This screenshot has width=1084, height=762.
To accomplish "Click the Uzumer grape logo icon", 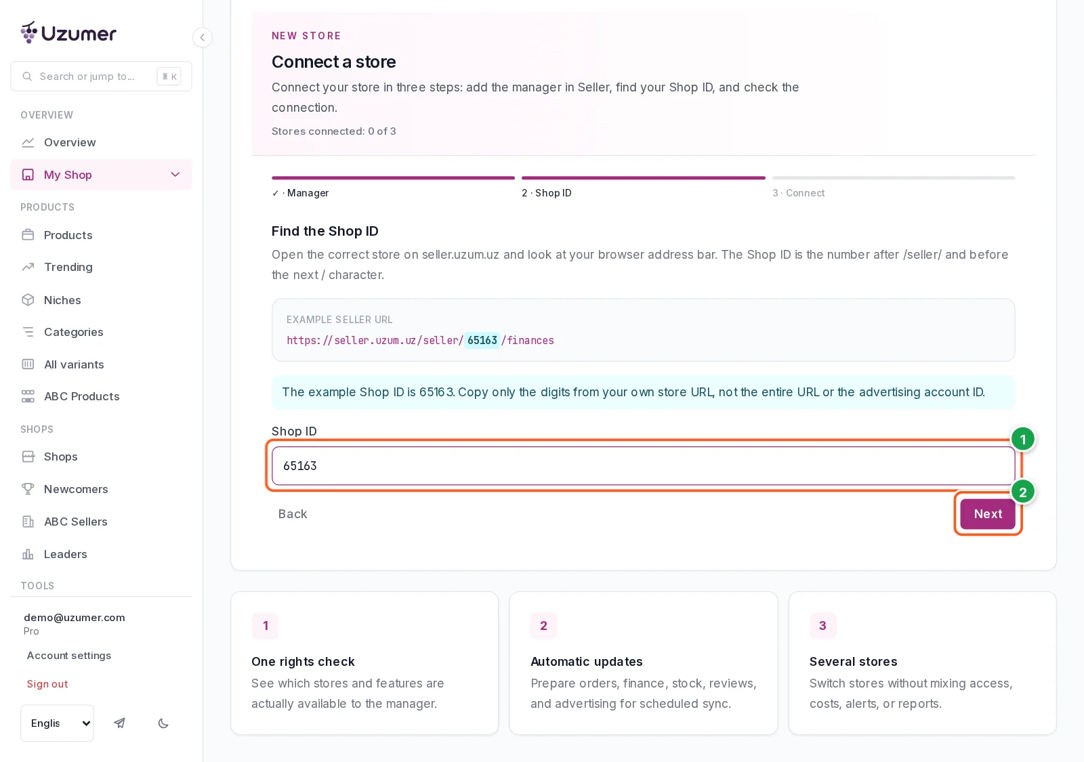I will 29,33.
